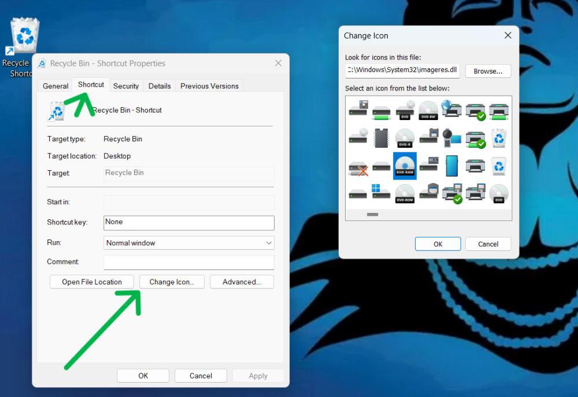Pick the full recycle bin icon
This screenshot has width=578, height=397.
point(499,138)
